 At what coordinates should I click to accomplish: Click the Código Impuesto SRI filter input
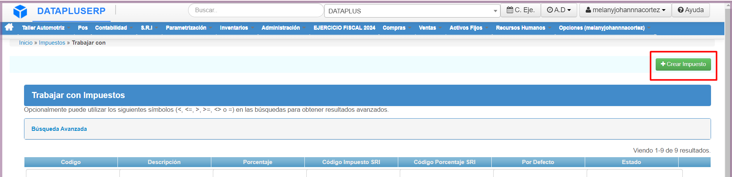(x=352, y=173)
